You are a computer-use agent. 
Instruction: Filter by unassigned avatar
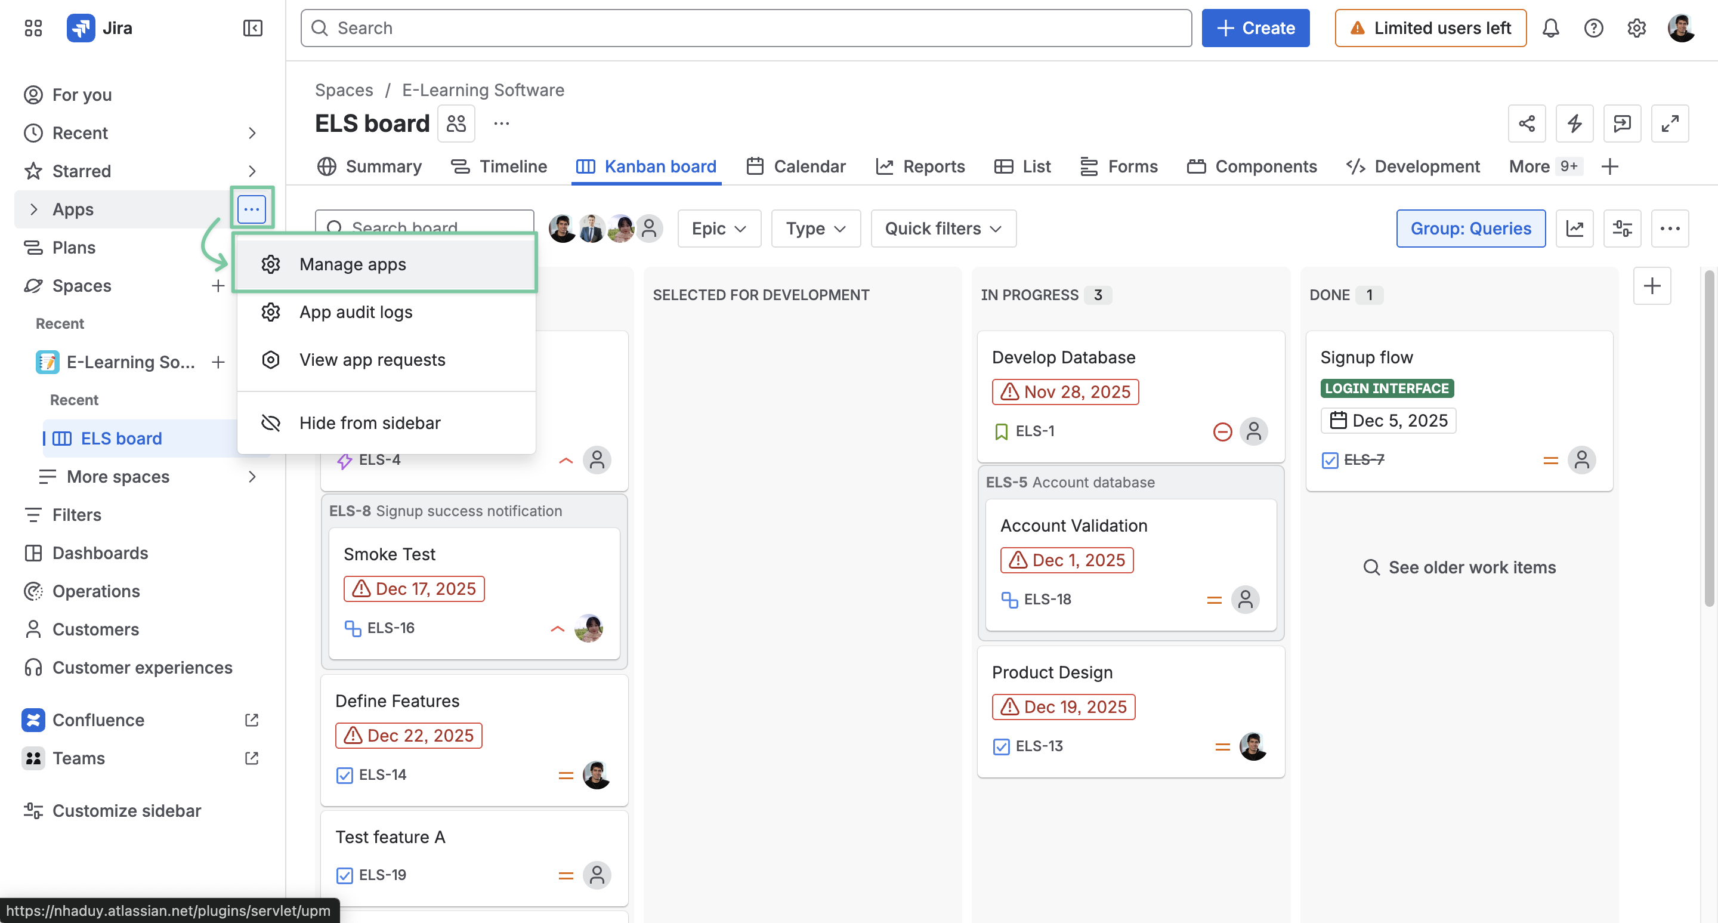coord(649,229)
